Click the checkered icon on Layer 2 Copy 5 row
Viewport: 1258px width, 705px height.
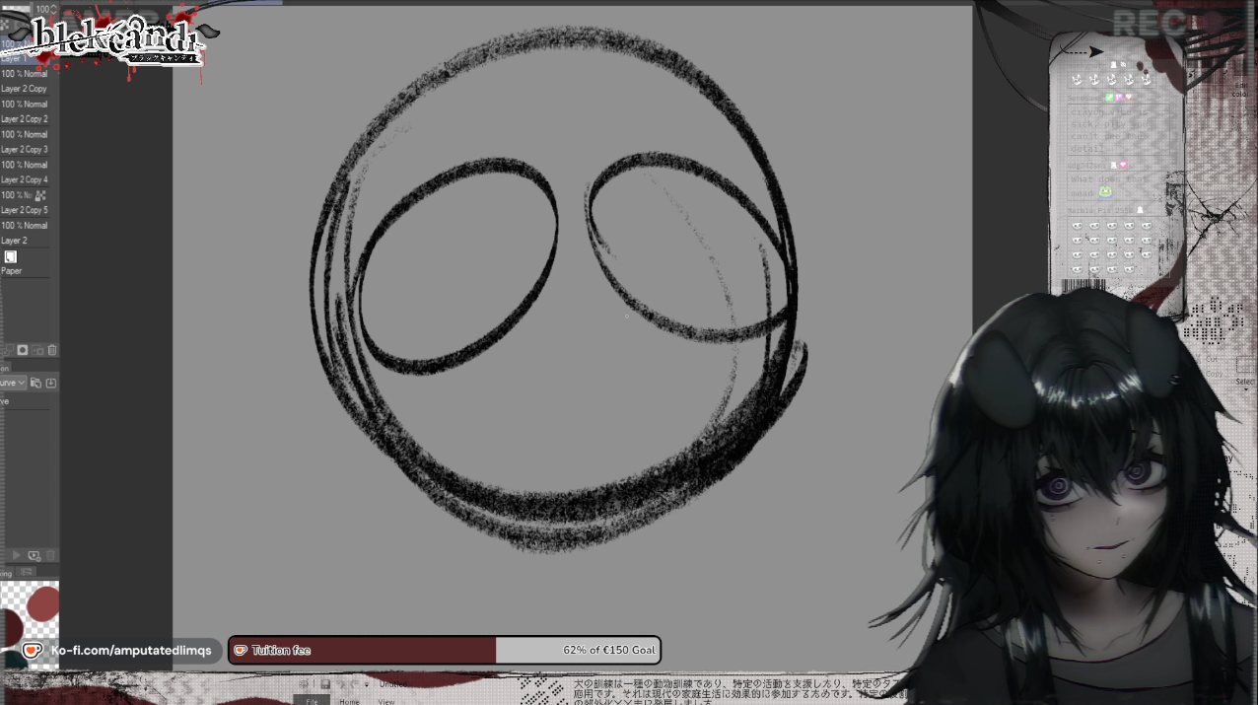[x=40, y=195]
